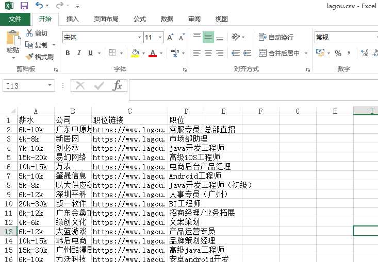378x262 pixels.
Task: Click the fx insert function icon
Action: click(x=118, y=85)
